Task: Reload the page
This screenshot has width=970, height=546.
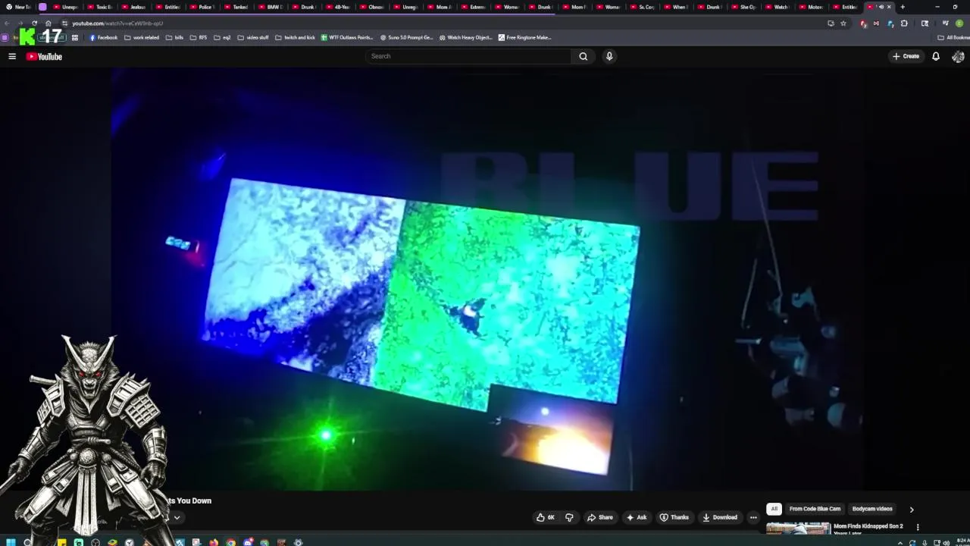Action: [34, 24]
